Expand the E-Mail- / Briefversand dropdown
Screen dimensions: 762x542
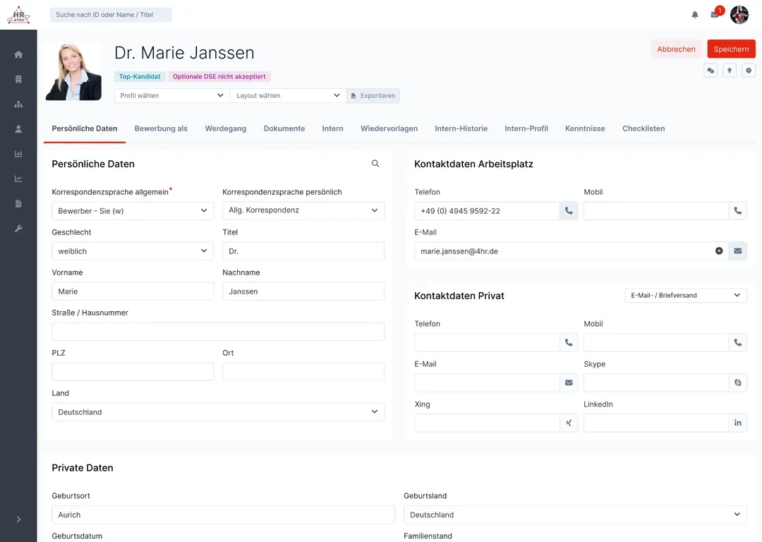coord(685,296)
